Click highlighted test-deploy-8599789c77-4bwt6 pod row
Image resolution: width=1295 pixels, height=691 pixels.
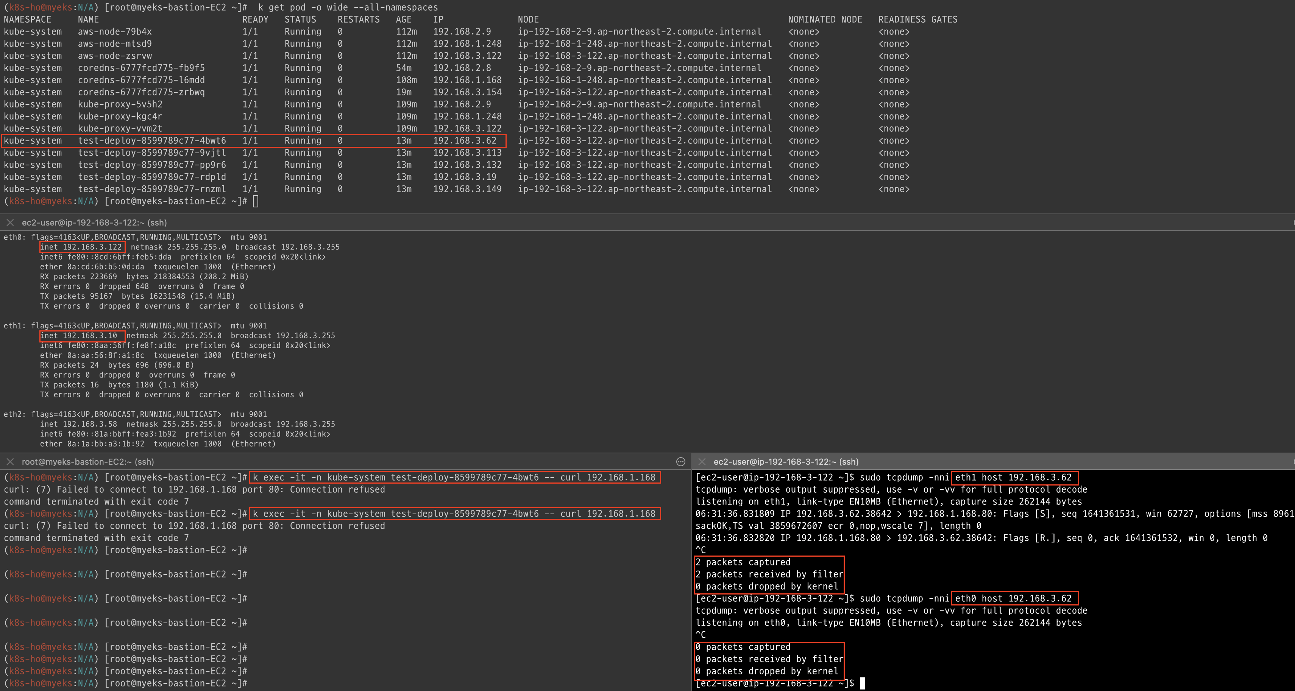(x=253, y=141)
